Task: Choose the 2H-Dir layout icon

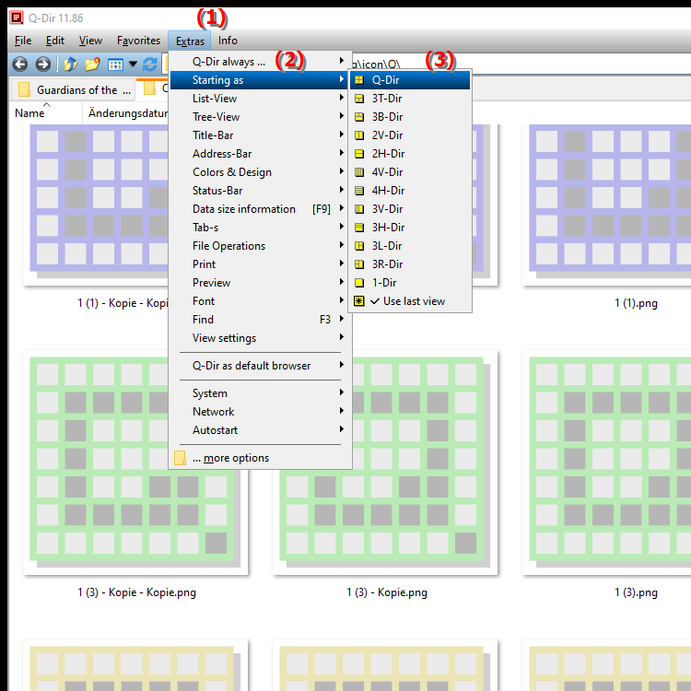Action: pyautogui.click(x=359, y=154)
